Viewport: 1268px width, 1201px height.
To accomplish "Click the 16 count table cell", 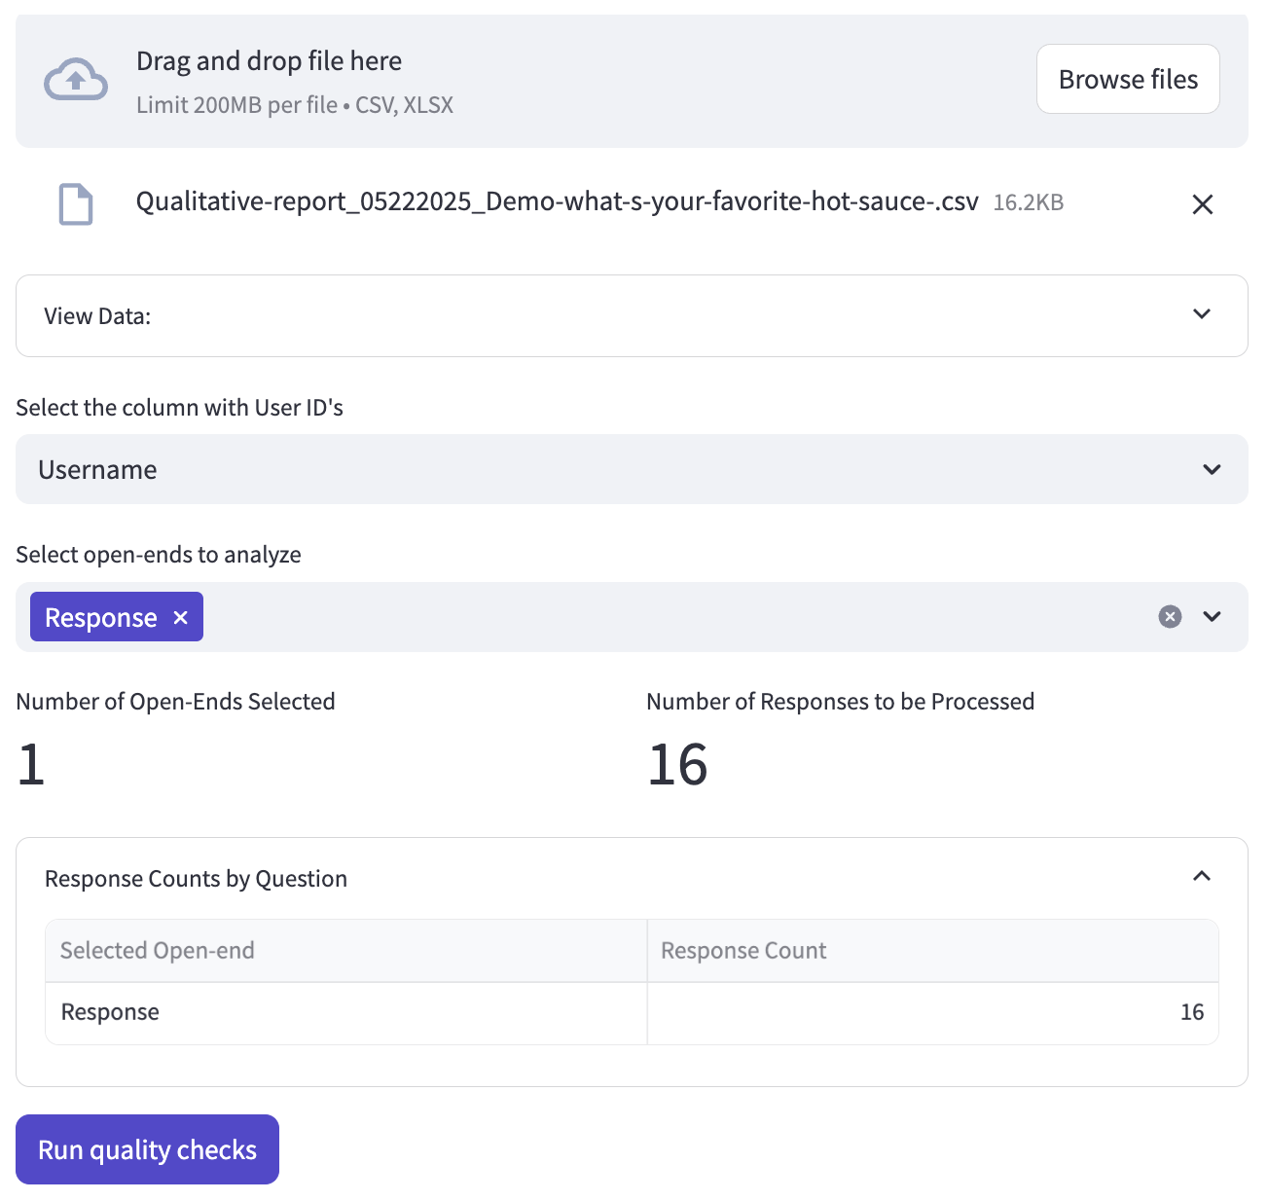I will [x=932, y=1012].
